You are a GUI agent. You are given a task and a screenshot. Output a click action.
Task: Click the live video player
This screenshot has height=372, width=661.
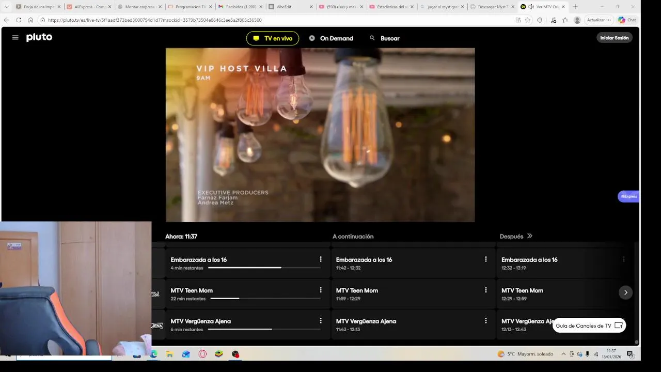coord(320,135)
